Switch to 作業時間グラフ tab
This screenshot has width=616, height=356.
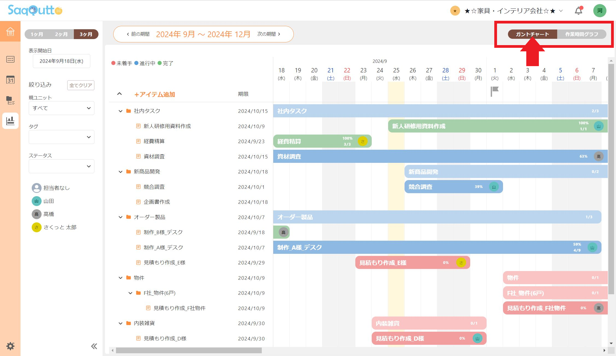pos(582,34)
